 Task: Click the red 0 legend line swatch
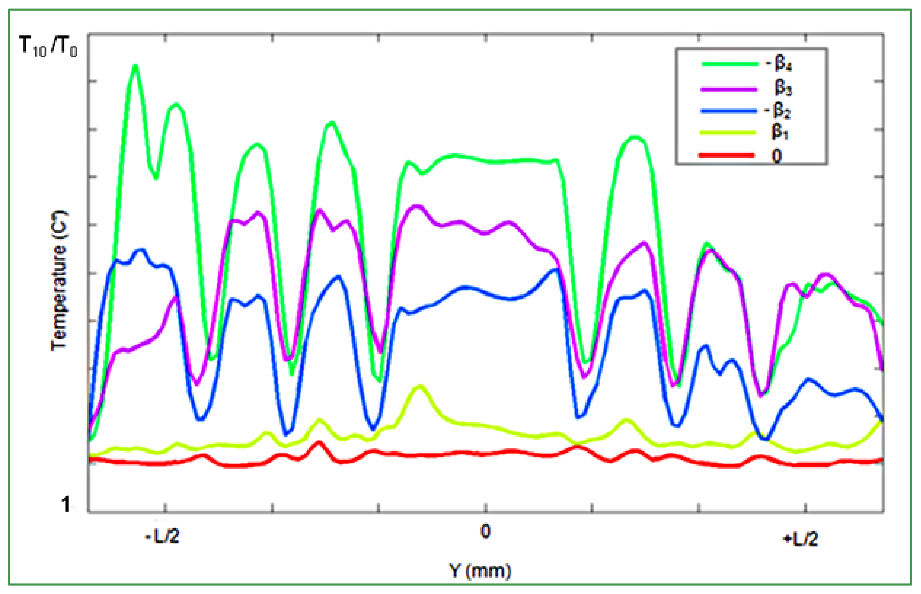[x=726, y=155]
